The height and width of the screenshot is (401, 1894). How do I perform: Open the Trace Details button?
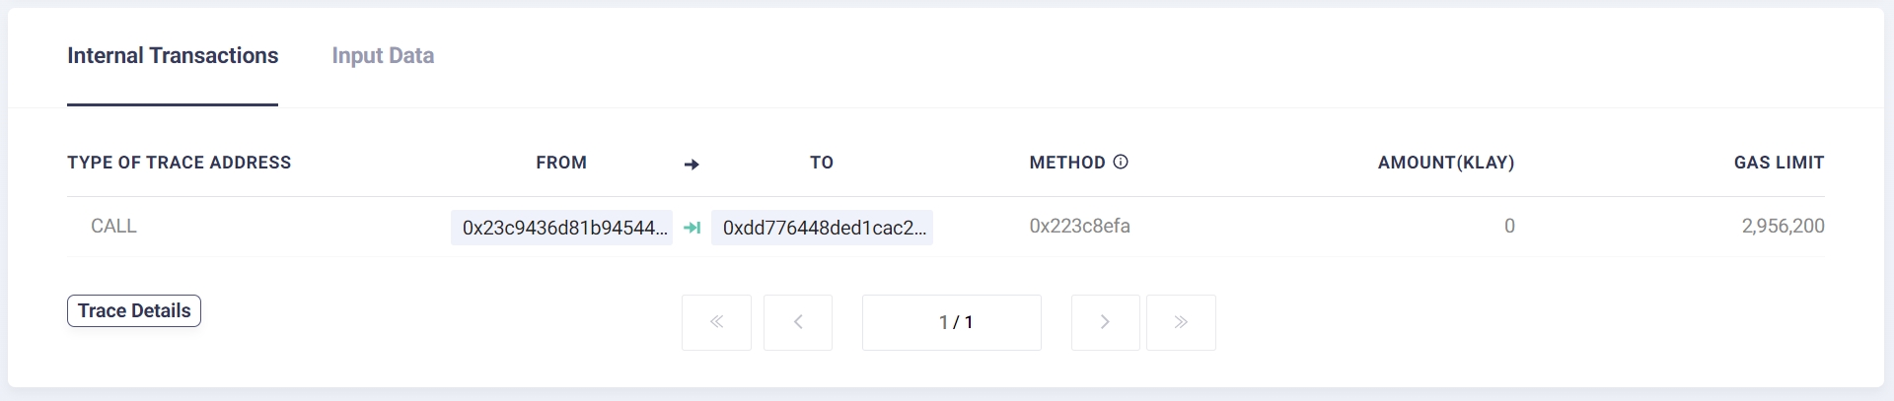click(134, 310)
